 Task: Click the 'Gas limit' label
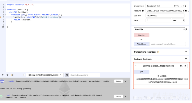137,16
